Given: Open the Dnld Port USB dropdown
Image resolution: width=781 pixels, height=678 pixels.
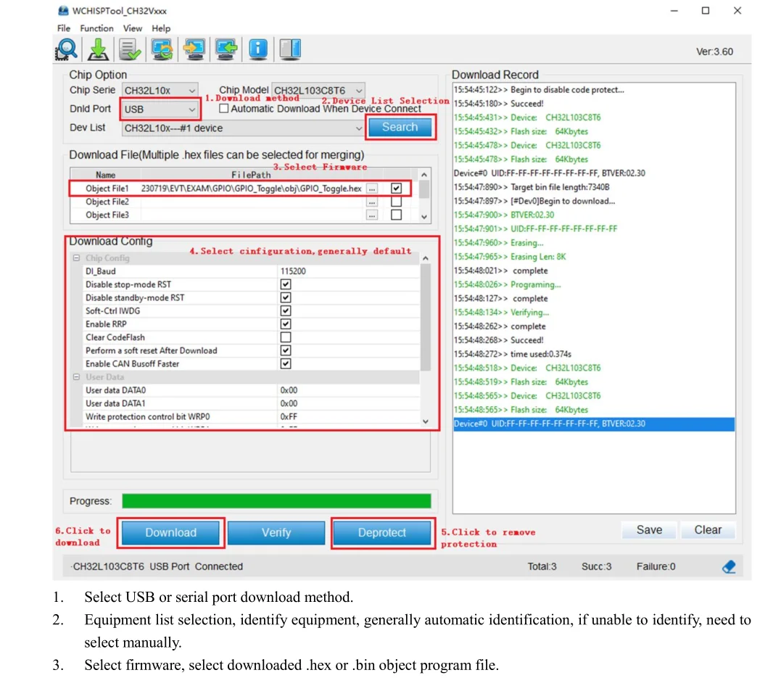Looking at the screenshot, I should click(160, 109).
